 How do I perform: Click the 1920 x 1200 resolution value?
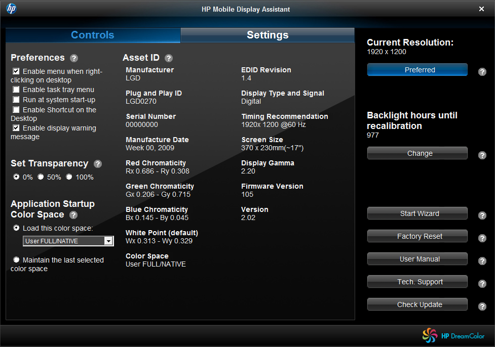point(387,52)
